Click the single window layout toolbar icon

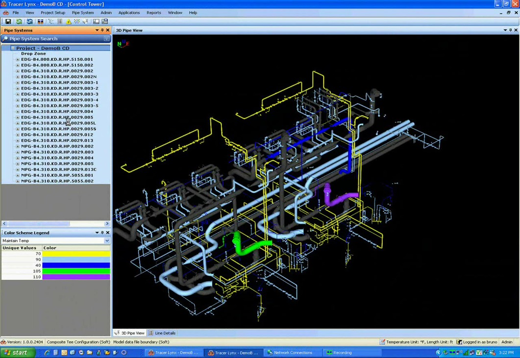click(x=96, y=22)
